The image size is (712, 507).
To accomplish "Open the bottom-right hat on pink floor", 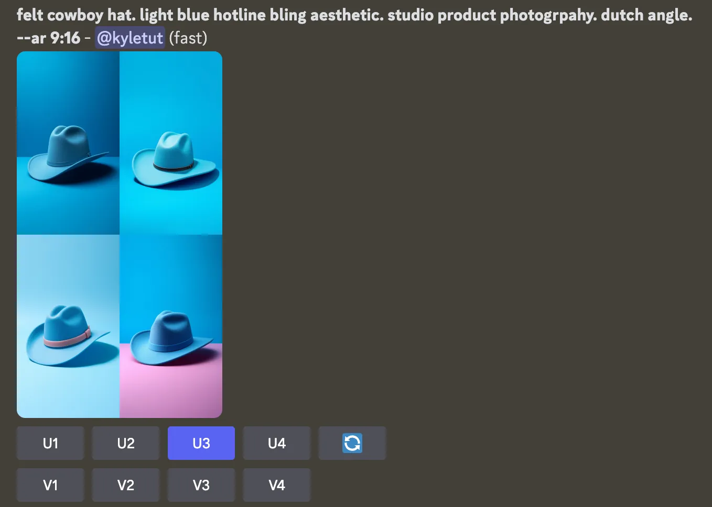I will (x=171, y=326).
